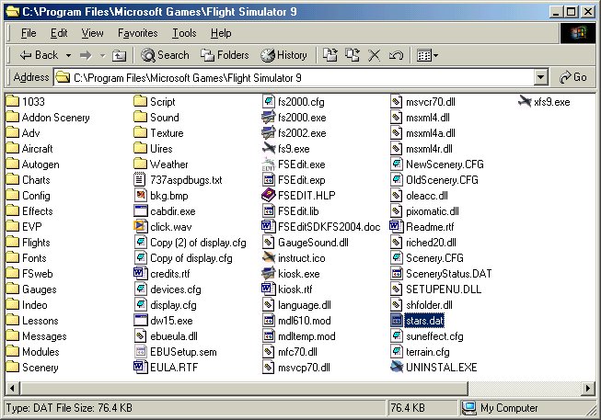Select the FSEditSDKFS2004.doc document icon
The width and height of the screenshot is (601, 420).
click(269, 227)
